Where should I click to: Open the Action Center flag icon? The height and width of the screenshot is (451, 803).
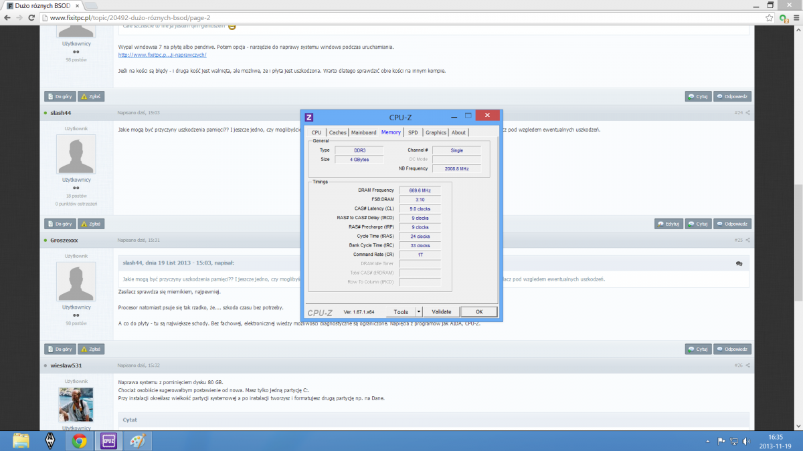coord(721,441)
